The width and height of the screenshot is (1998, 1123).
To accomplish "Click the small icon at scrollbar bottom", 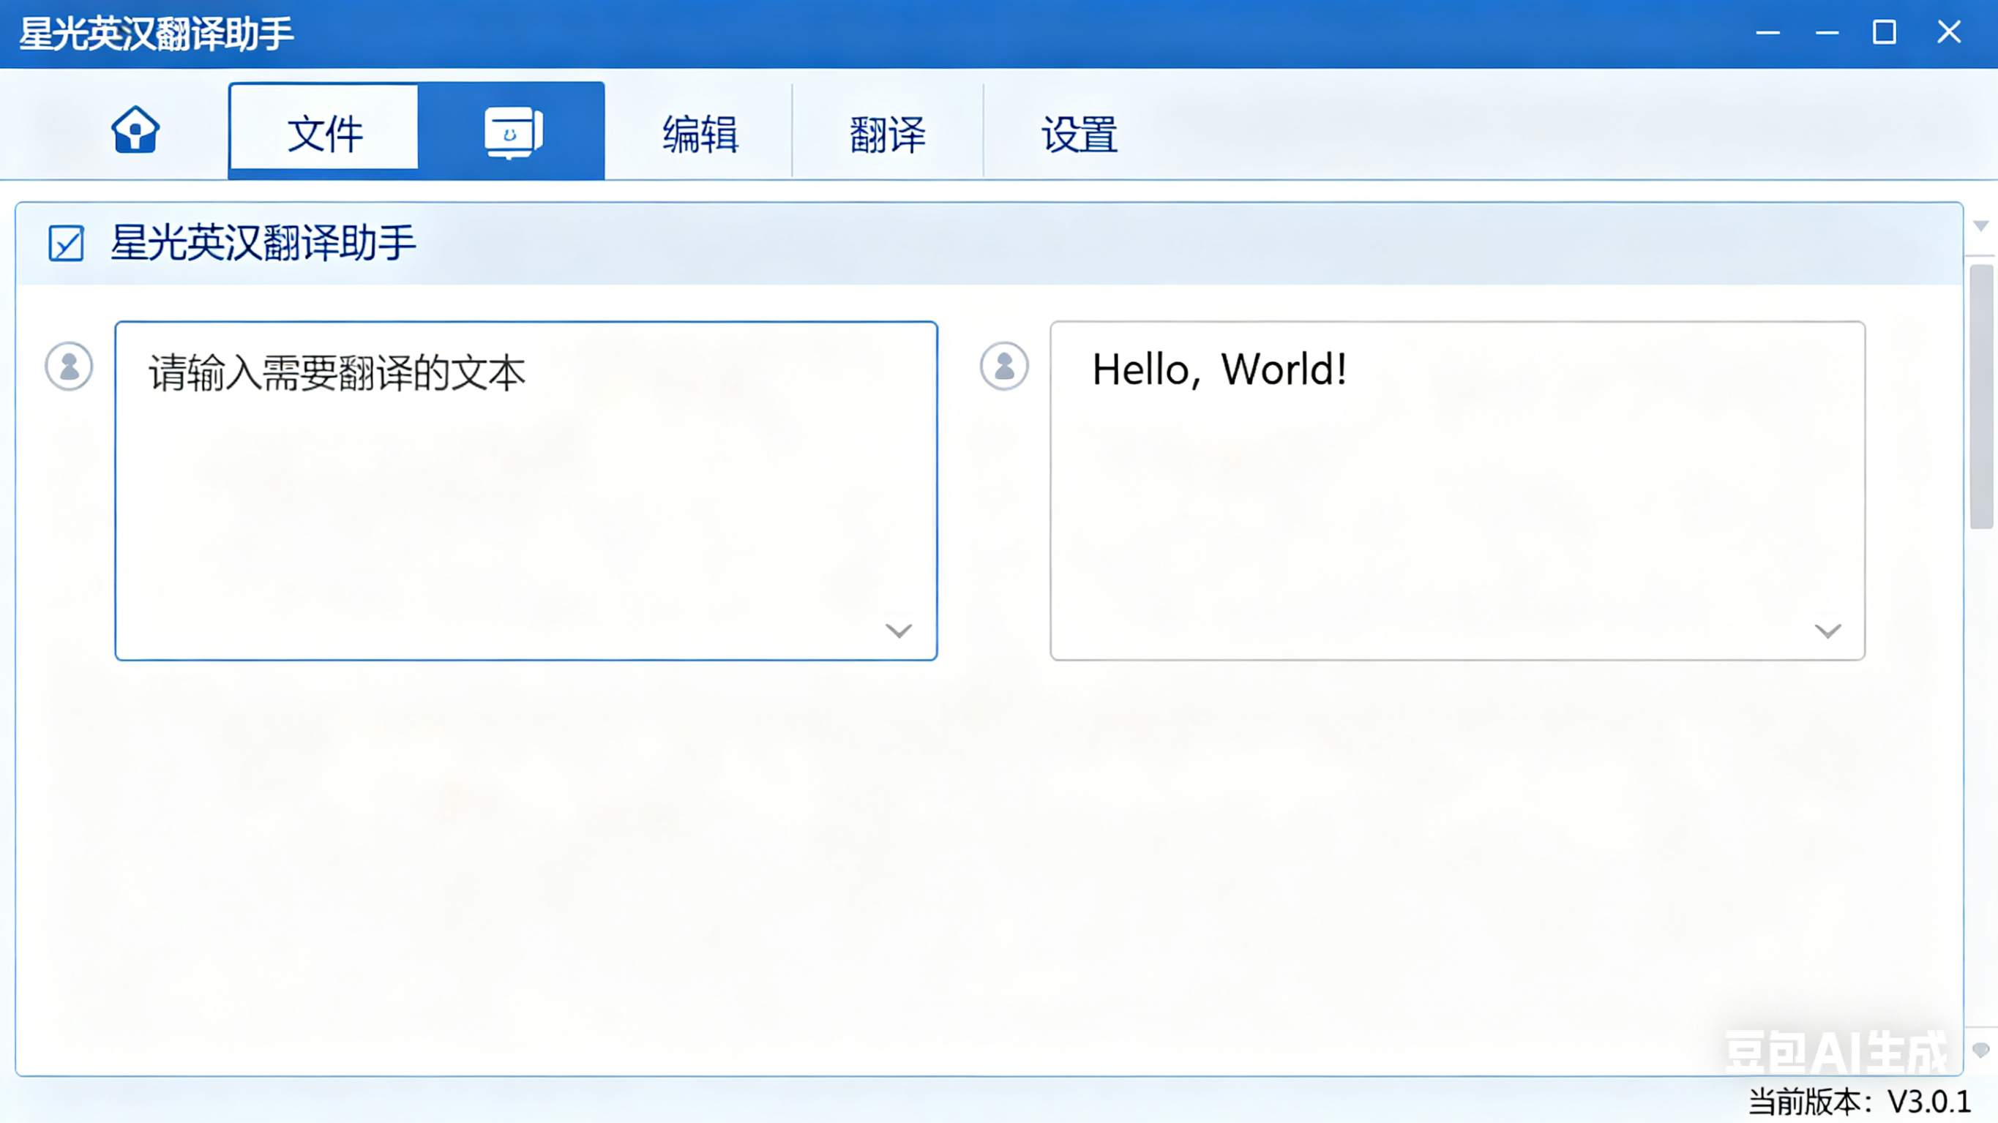I will tap(1981, 1050).
